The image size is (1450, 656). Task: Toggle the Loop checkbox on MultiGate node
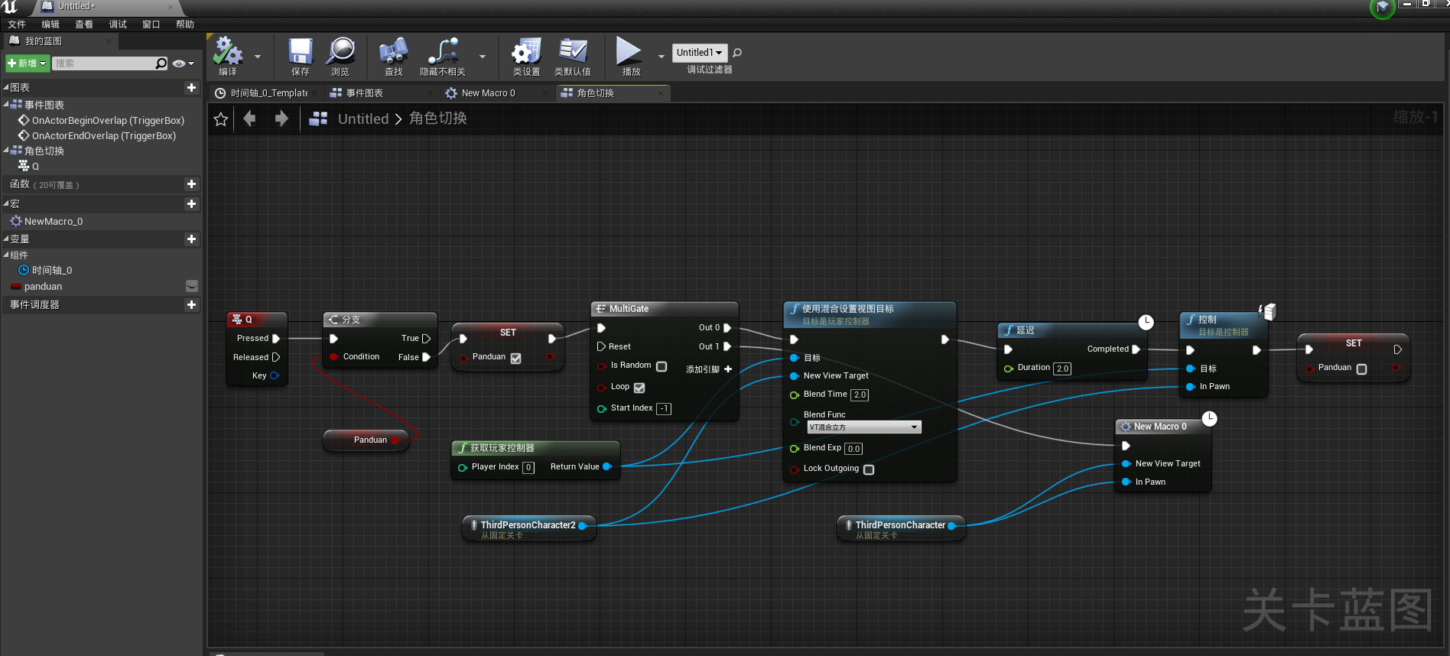click(x=639, y=388)
